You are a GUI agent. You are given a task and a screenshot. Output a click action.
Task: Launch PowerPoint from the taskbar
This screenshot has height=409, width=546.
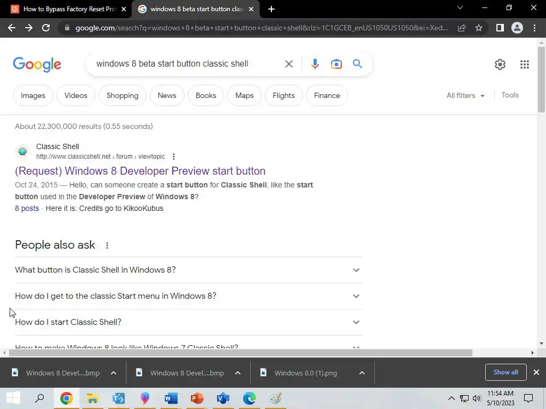coord(197,398)
